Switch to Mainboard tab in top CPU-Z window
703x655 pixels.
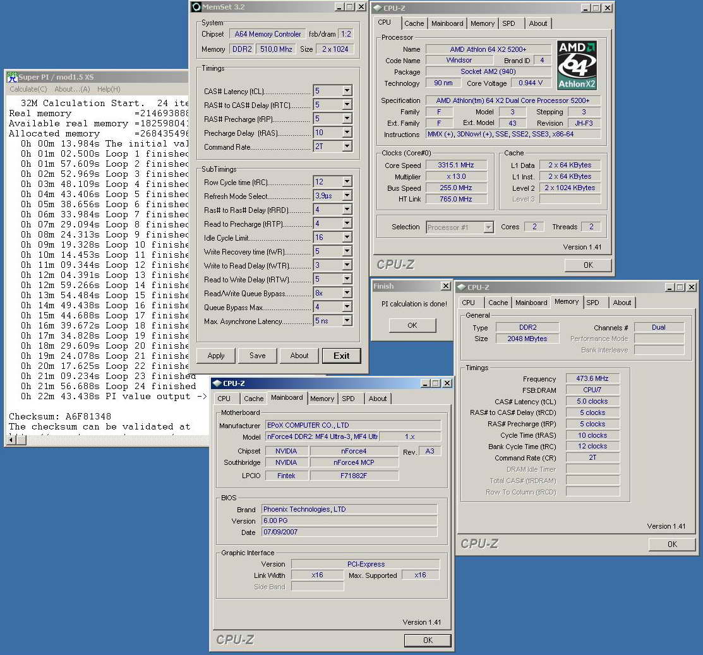click(x=447, y=23)
